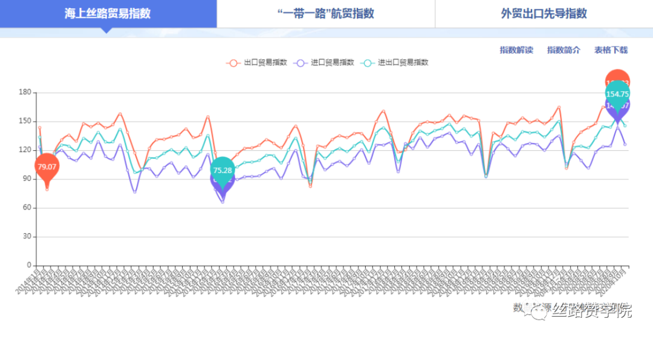
Task: Click the 0 y-axis label
Action: click(x=29, y=265)
